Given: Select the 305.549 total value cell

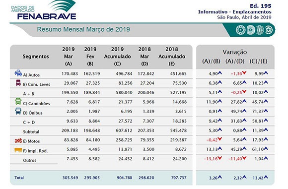Looking at the screenshot, I should coord(70,178).
